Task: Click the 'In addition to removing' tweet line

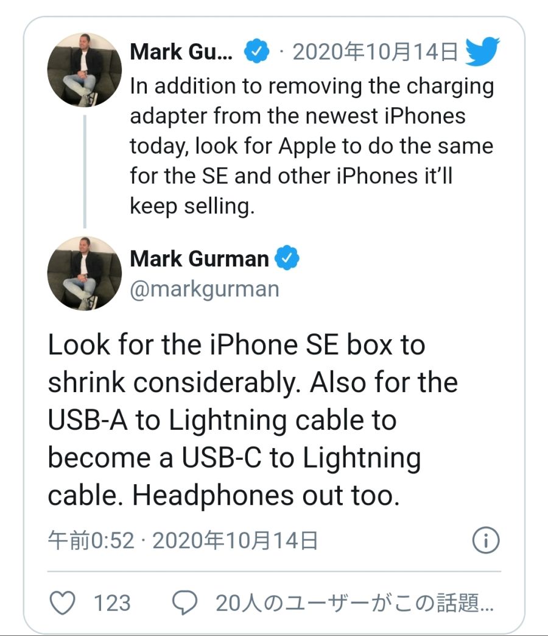Action: (312, 86)
